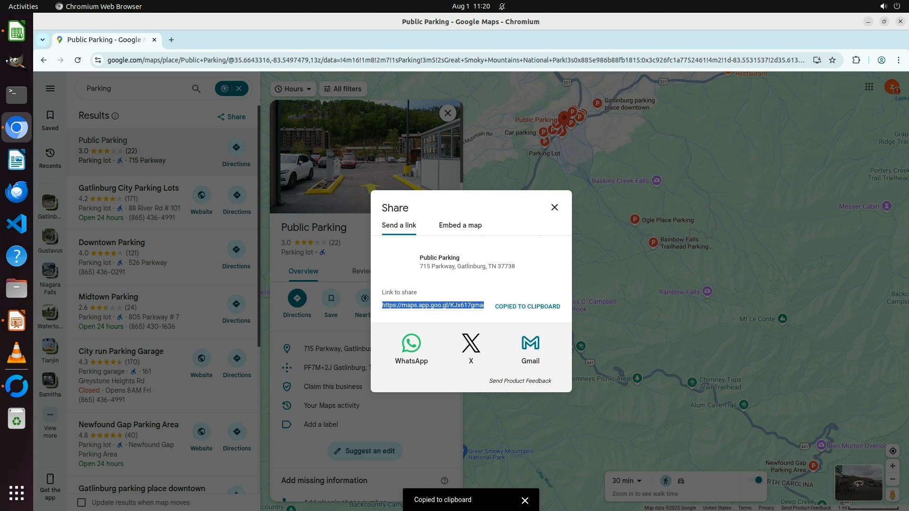Switch to Embed a map tab

(x=460, y=225)
